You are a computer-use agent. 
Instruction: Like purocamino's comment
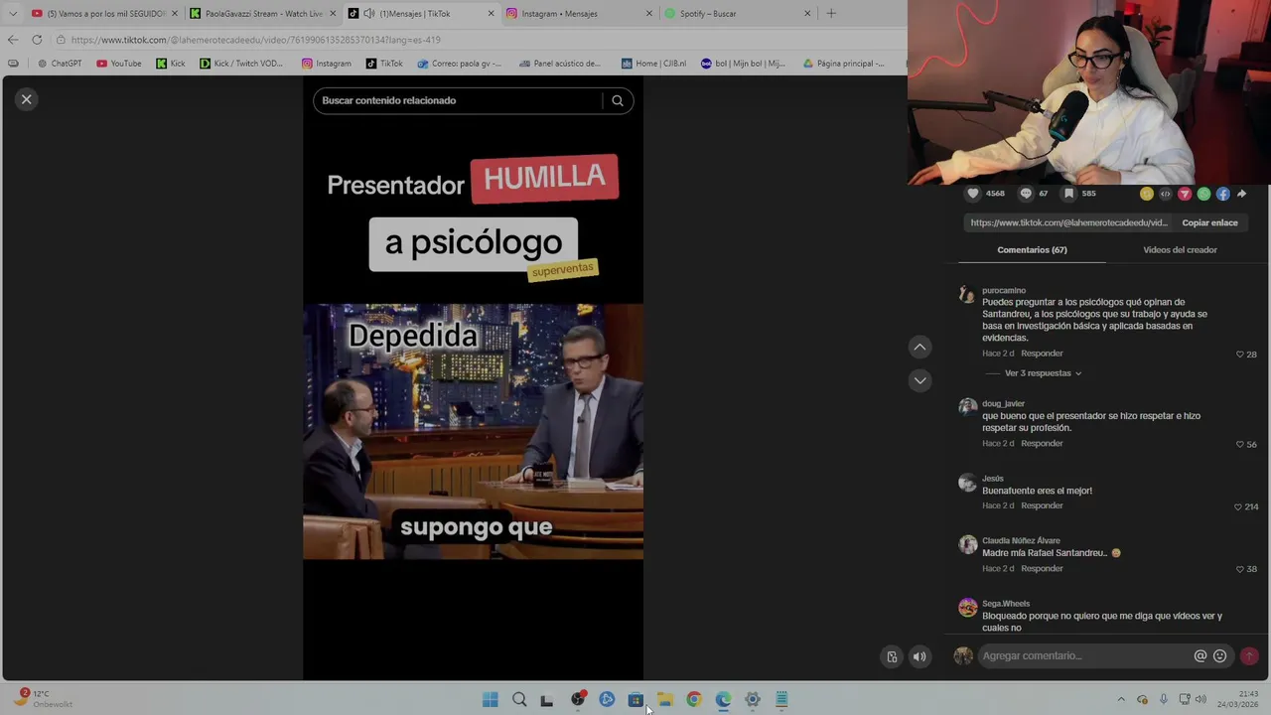[x=1240, y=355]
